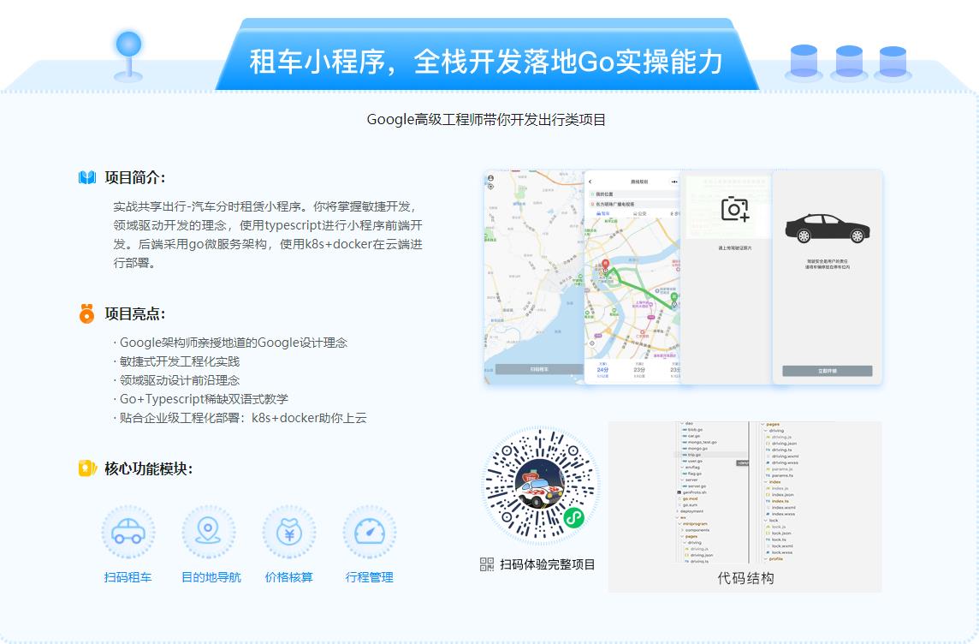Click the bullet 领域驱动设计前沿理念
The width and height of the screenshot is (979, 644).
pos(176,379)
